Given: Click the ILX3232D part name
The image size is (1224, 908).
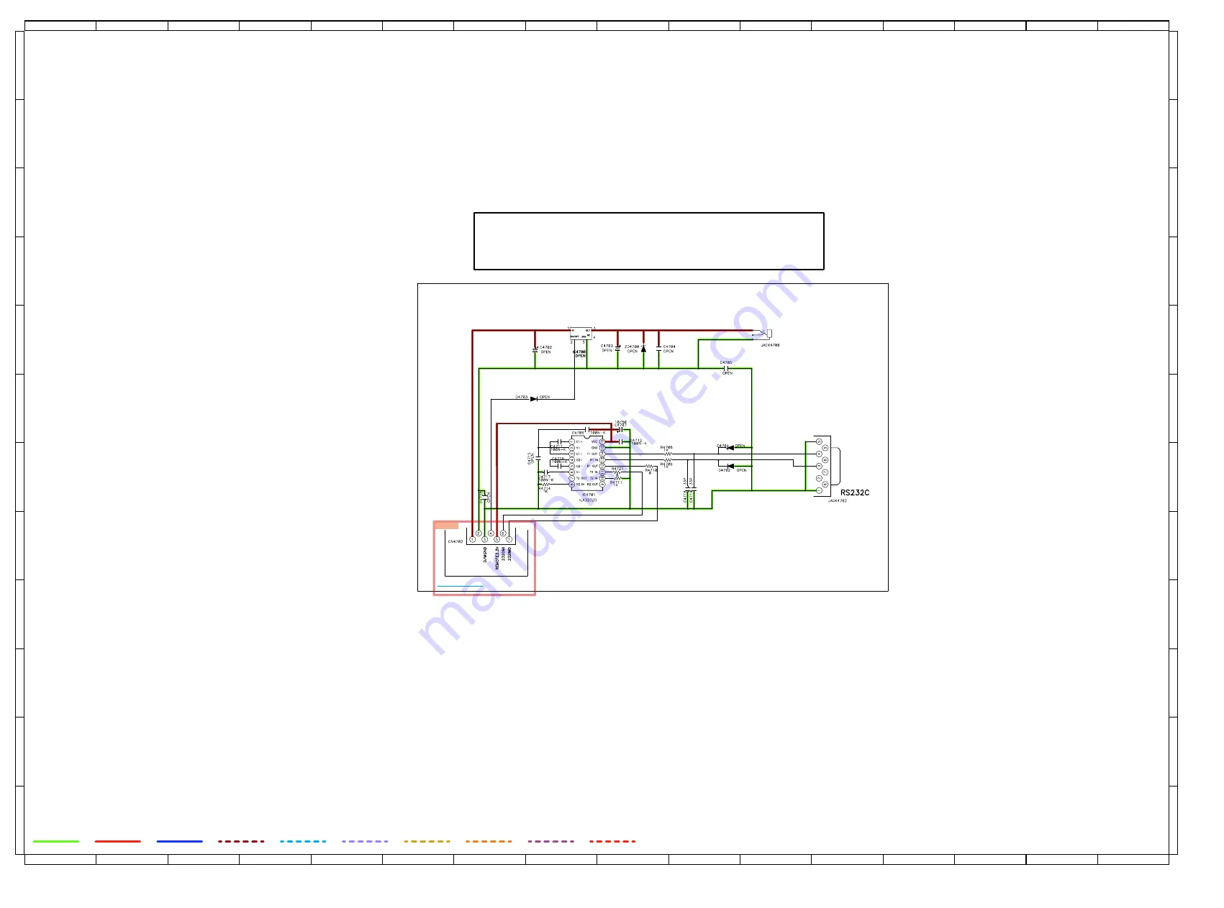Looking at the screenshot, I should pos(588,500).
